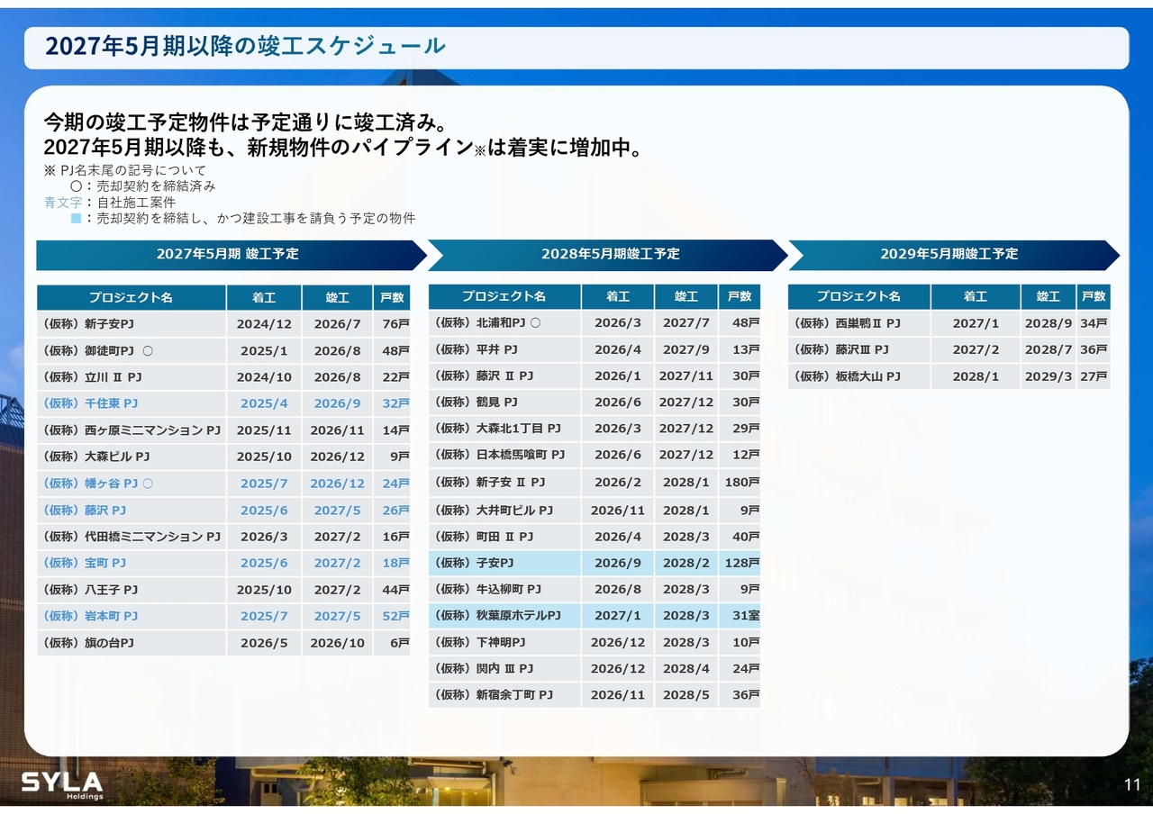
Task: Select the 2028年5月期竣工予定 arrow banner
Action: click(x=610, y=255)
